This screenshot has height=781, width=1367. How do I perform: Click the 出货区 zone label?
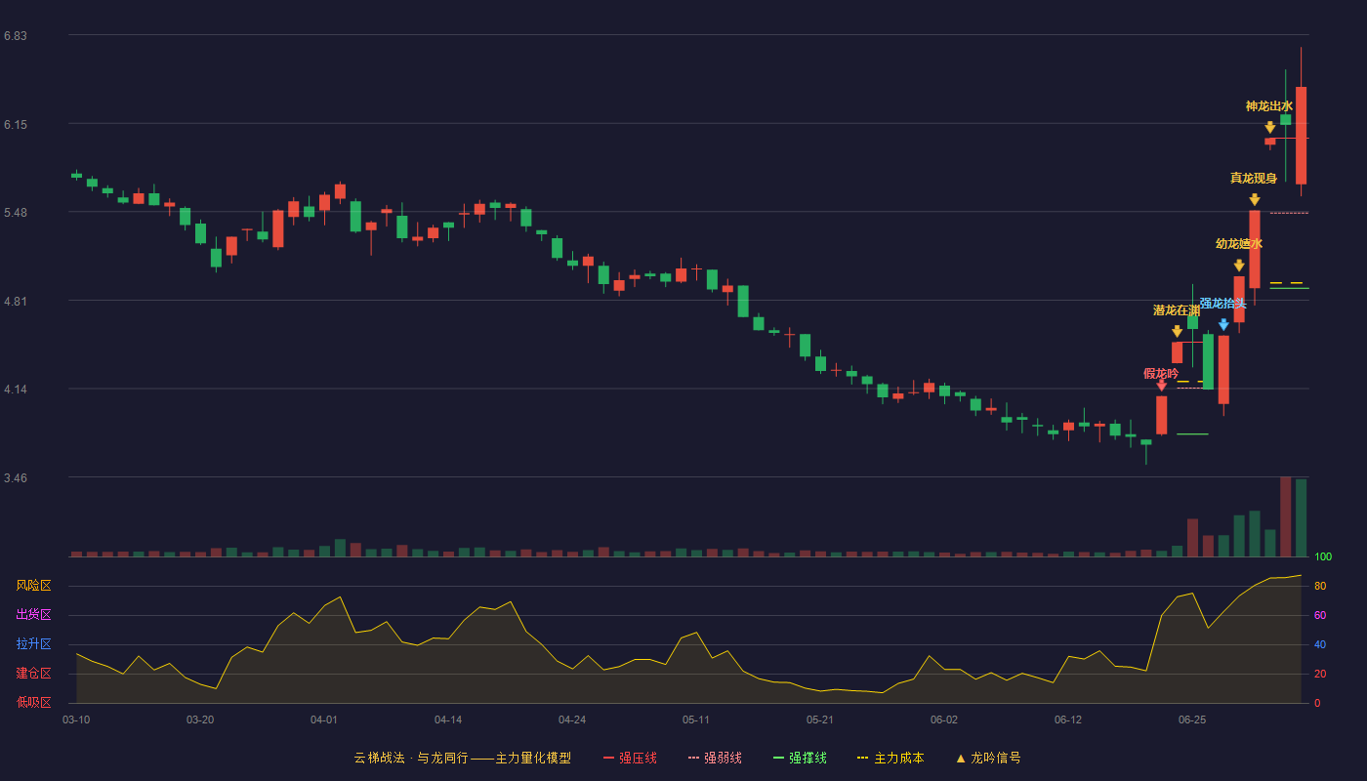[x=33, y=615]
